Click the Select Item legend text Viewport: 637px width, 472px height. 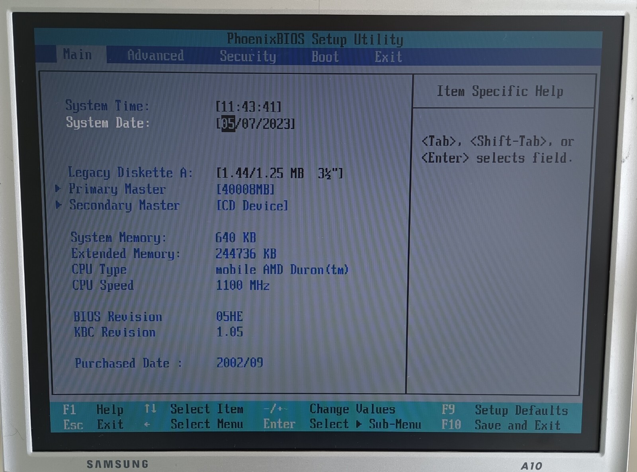pyautogui.click(x=207, y=409)
